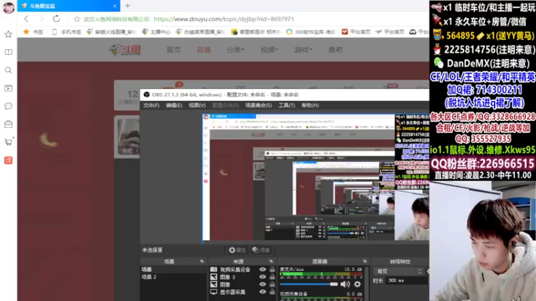The width and height of the screenshot is (536, 301).
Task: Open the OBS 场景集合(S) menu
Action: click(259, 105)
